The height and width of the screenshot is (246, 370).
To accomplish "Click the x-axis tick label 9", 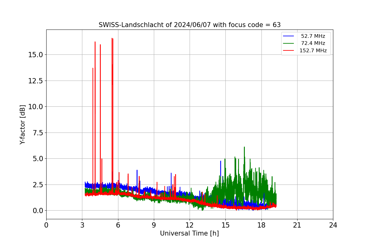I will tap(154, 225).
